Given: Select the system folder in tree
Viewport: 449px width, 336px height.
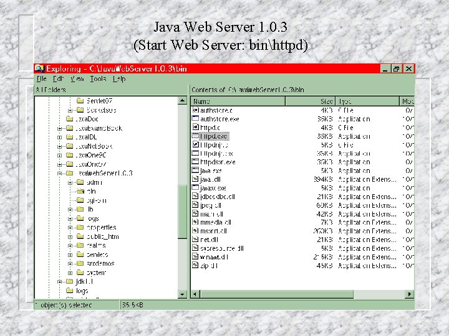Looking at the screenshot, I should pyautogui.click(x=96, y=273).
